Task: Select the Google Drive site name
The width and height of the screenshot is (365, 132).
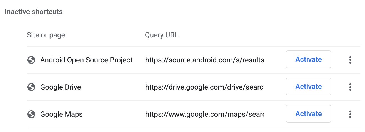Action: click(61, 87)
